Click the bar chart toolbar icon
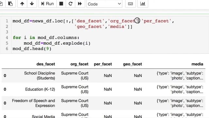 click(143, 4)
